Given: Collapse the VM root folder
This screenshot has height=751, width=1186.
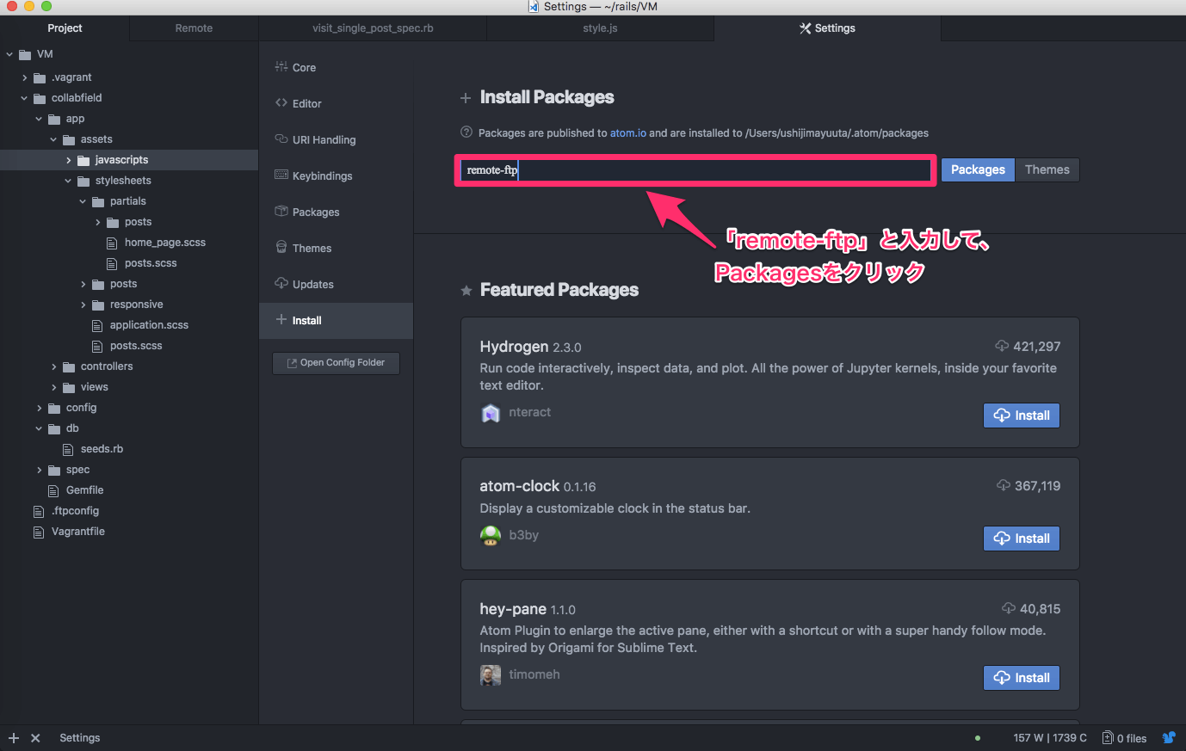Looking at the screenshot, I should (x=10, y=54).
